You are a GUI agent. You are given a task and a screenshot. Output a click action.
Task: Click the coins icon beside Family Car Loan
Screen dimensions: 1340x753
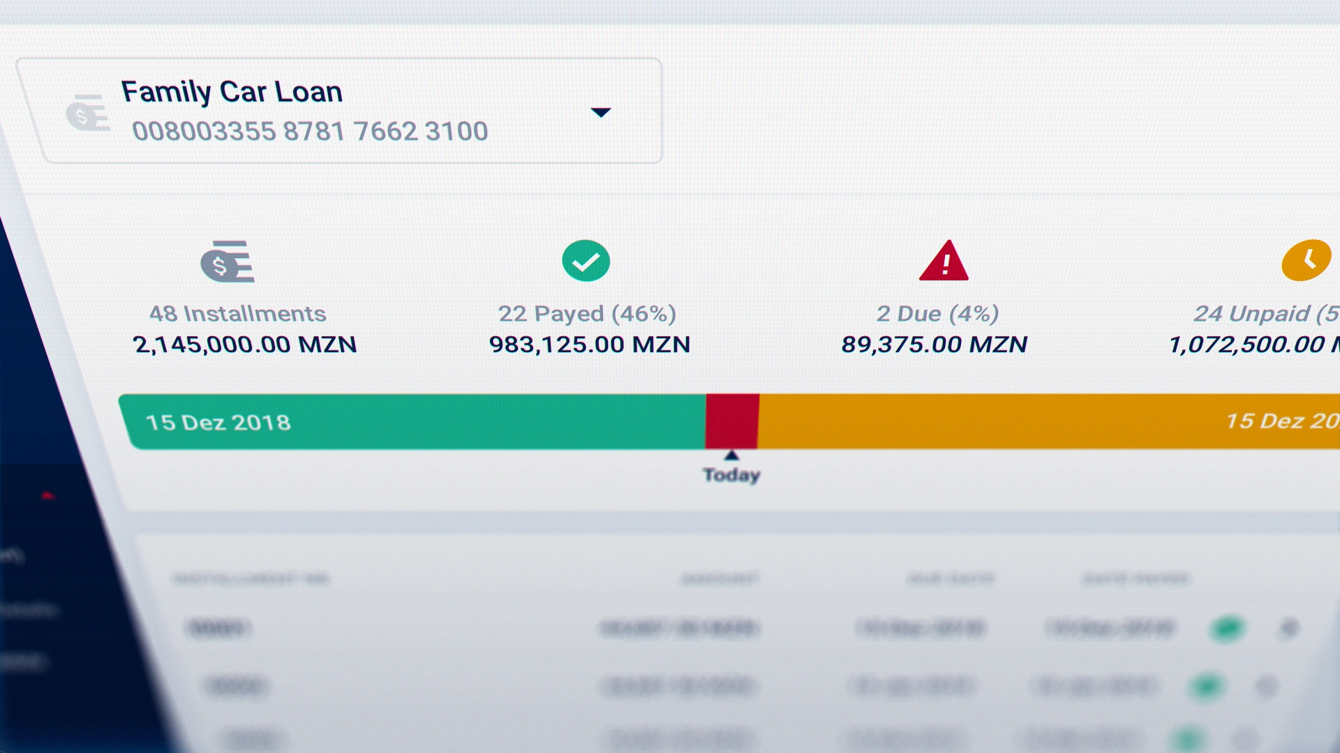tap(88, 113)
